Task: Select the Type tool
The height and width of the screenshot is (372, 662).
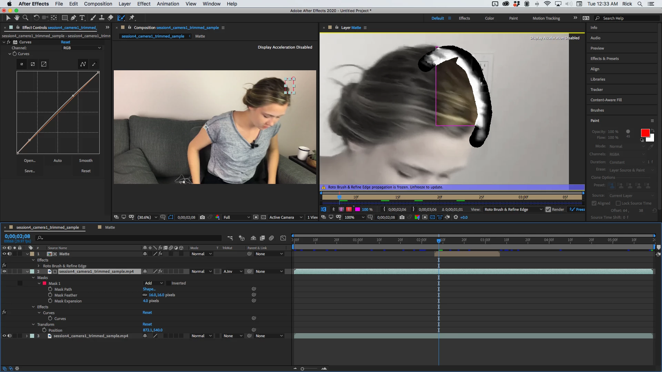Action: coord(82,18)
